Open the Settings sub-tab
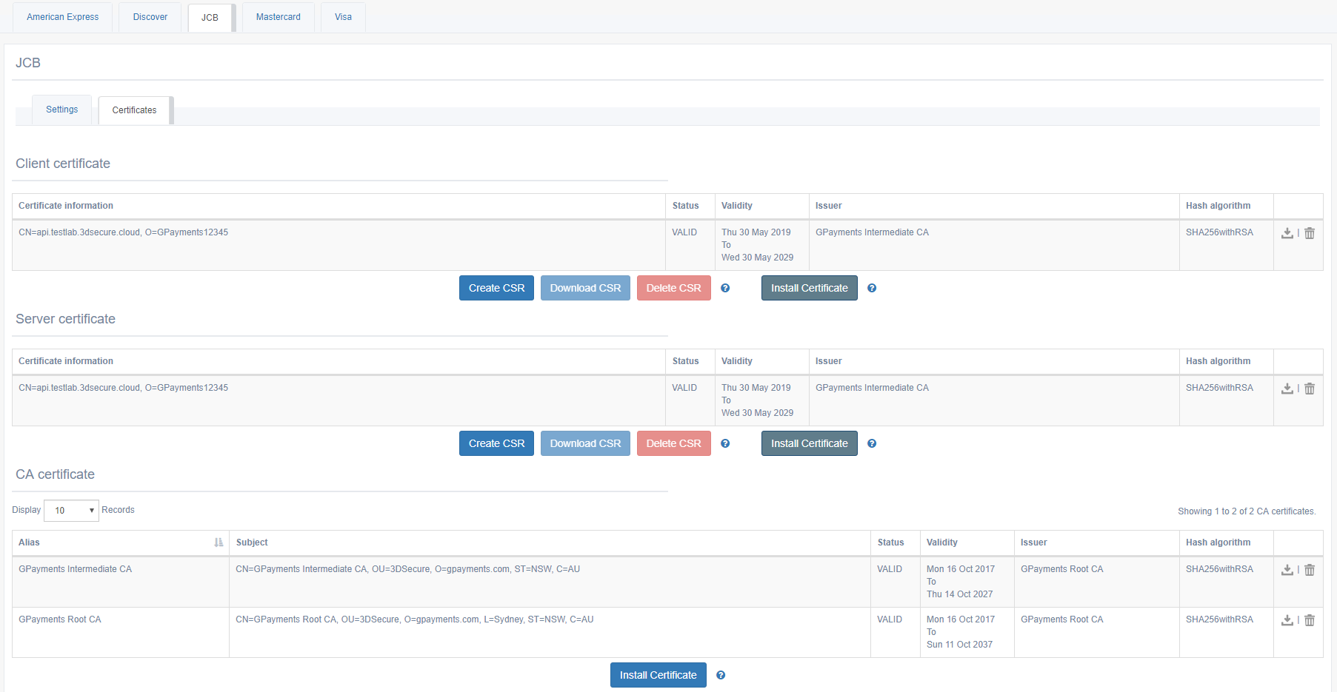This screenshot has height=692, width=1337. [61, 110]
